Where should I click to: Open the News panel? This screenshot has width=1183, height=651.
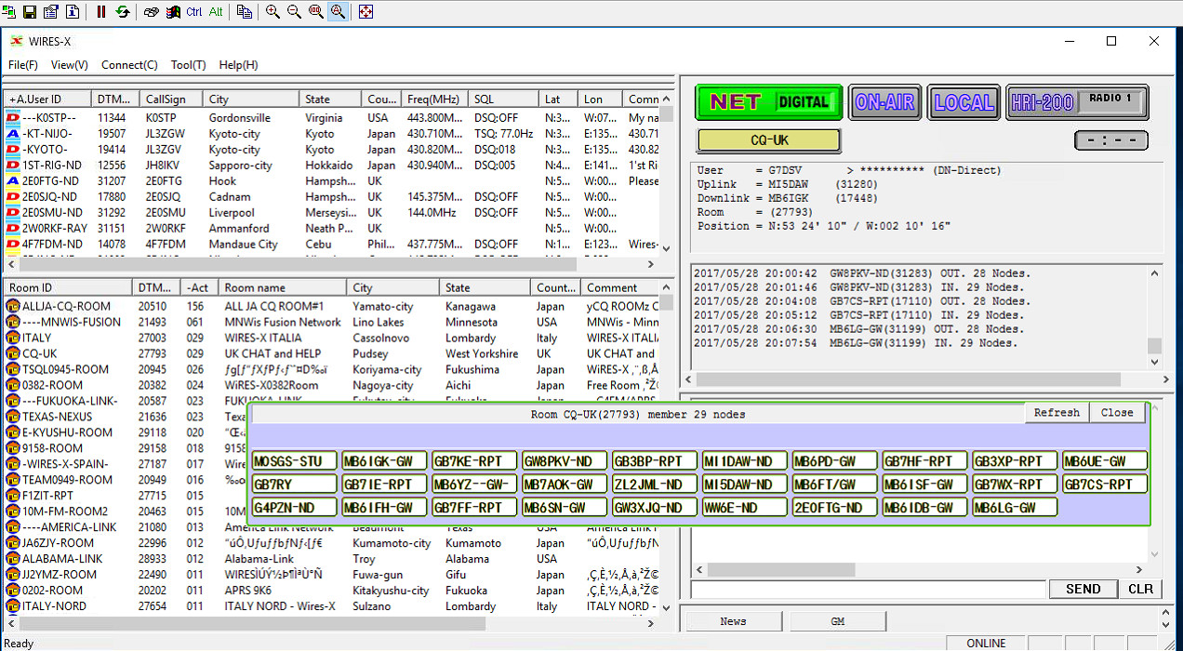coord(733,620)
